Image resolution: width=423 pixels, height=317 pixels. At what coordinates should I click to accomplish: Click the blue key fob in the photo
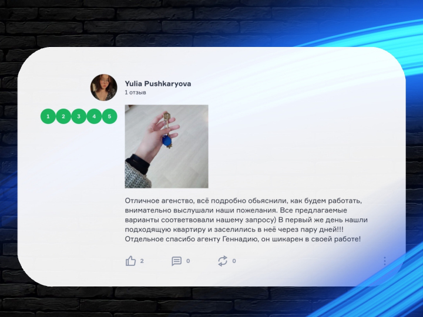166,141
